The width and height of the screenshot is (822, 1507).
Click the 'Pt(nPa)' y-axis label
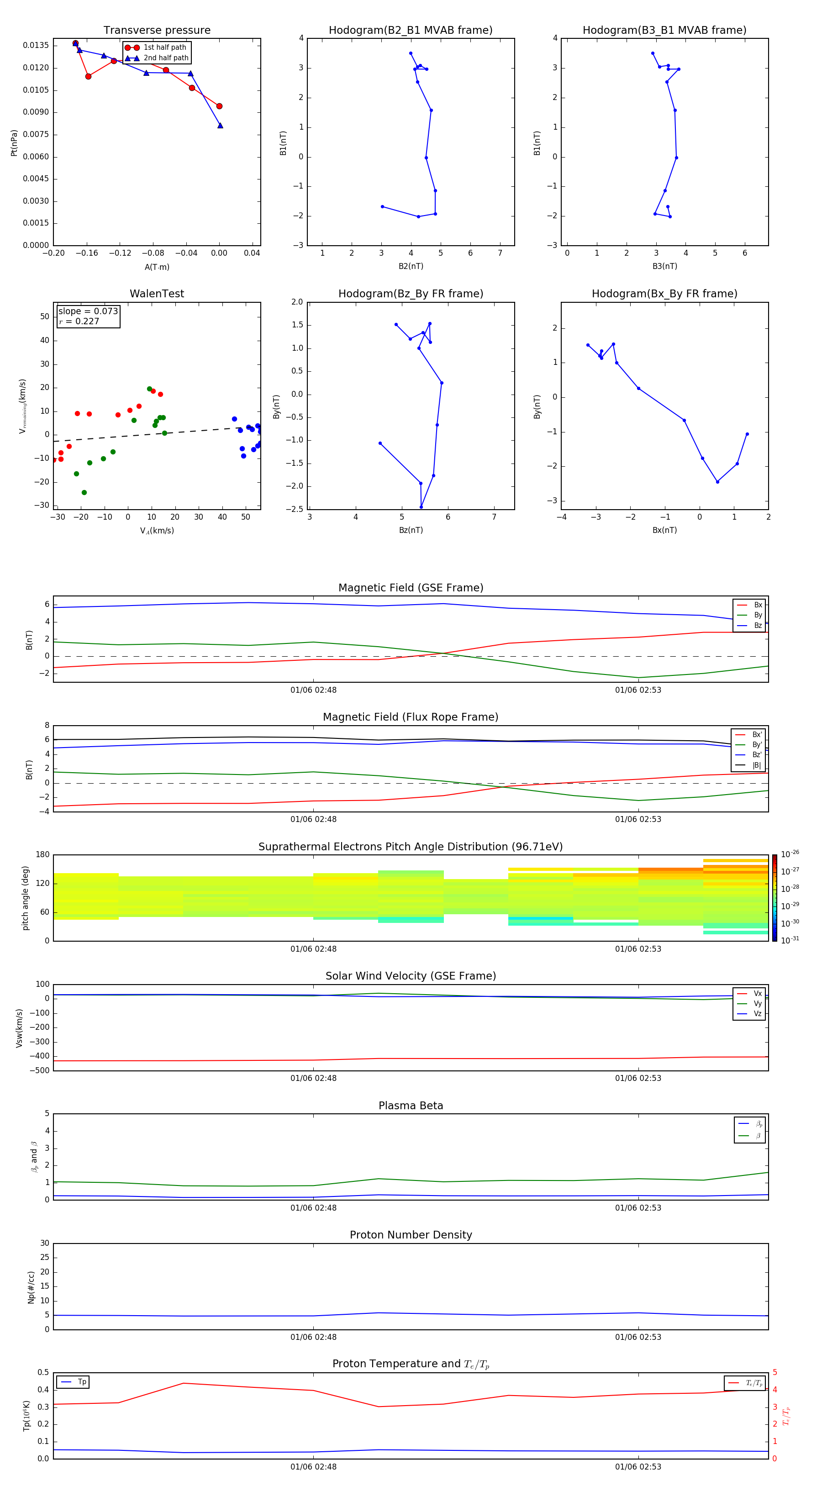[14, 142]
